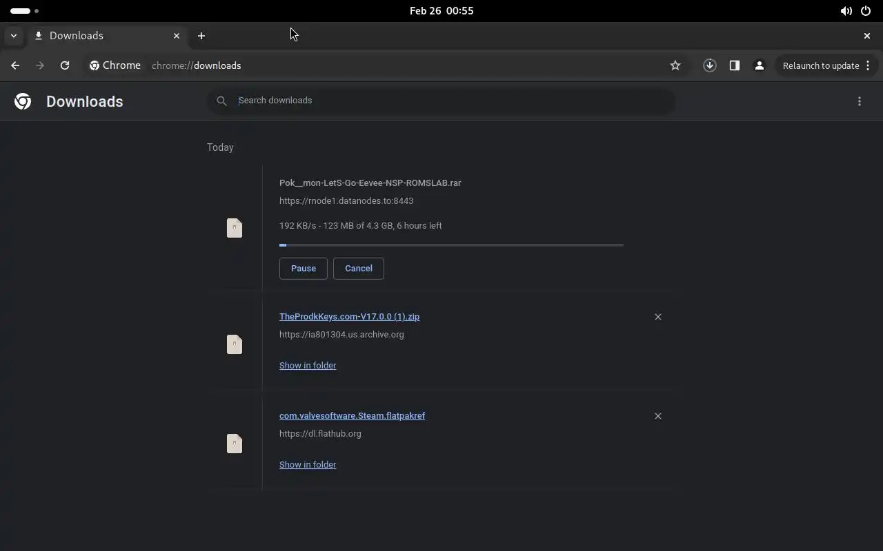The height and width of the screenshot is (551, 883).
Task: Click the Pok__mon-LetS-Go-Eevee-NSP-ROMSLAB.rar filename
Action: click(x=370, y=183)
